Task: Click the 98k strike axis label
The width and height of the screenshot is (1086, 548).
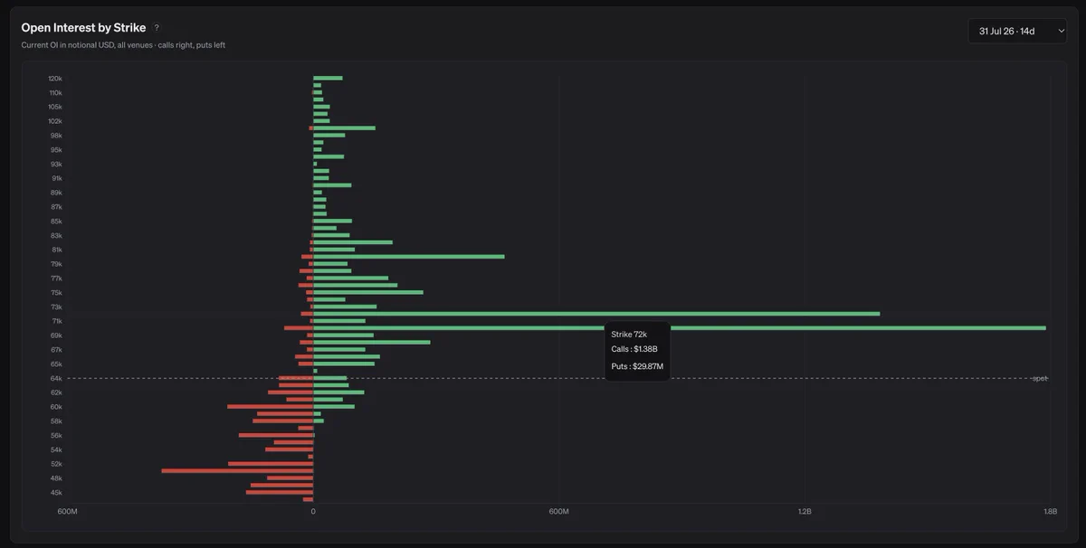Action: click(x=56, y=136)
